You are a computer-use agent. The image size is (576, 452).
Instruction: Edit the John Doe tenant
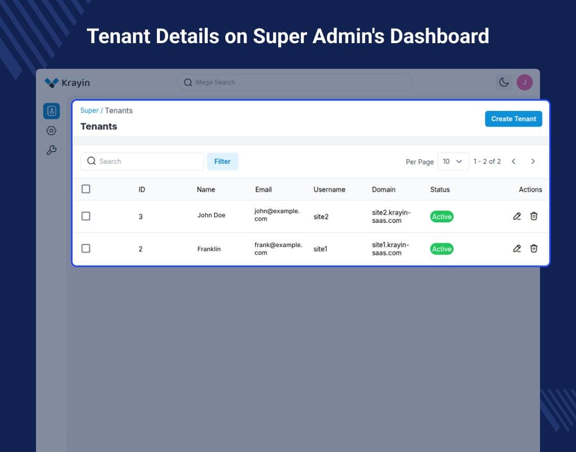517,216
